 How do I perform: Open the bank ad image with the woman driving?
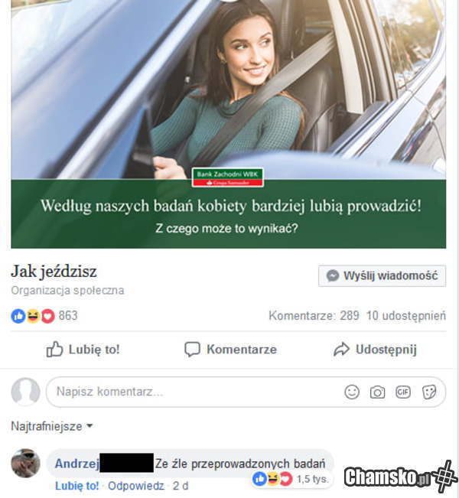(x=229, y=124)
